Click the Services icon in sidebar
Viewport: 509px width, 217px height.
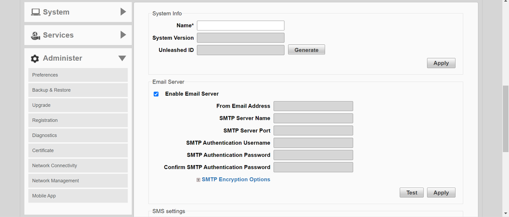click(35, 35)
